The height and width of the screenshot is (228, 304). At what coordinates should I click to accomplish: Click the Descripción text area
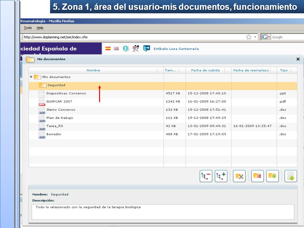click(163, 212)
